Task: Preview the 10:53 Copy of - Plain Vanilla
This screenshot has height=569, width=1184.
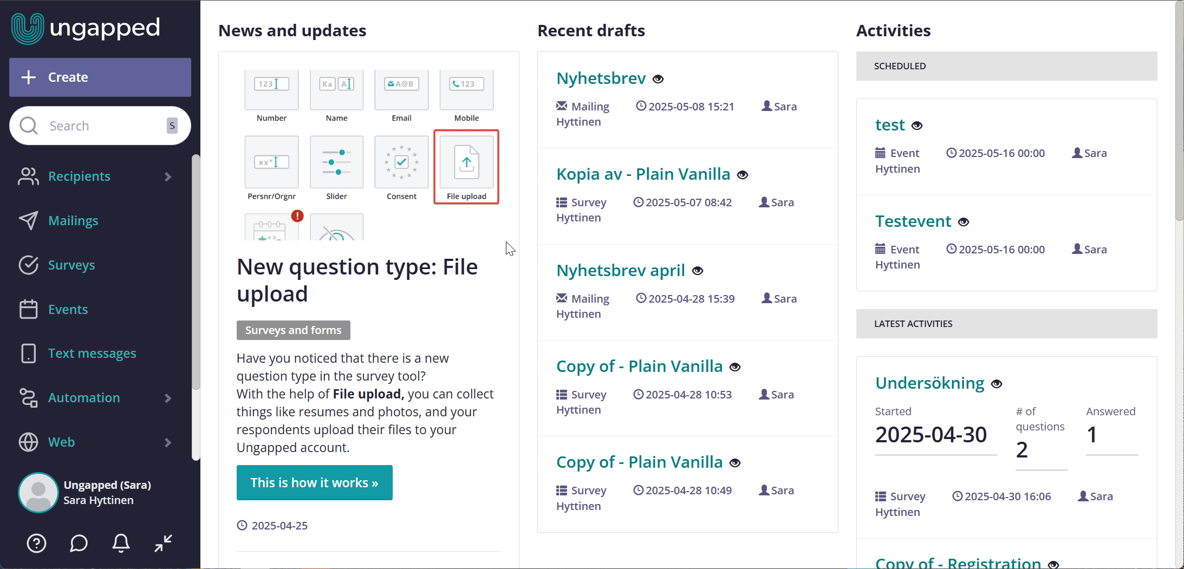Action: [735, 367]
